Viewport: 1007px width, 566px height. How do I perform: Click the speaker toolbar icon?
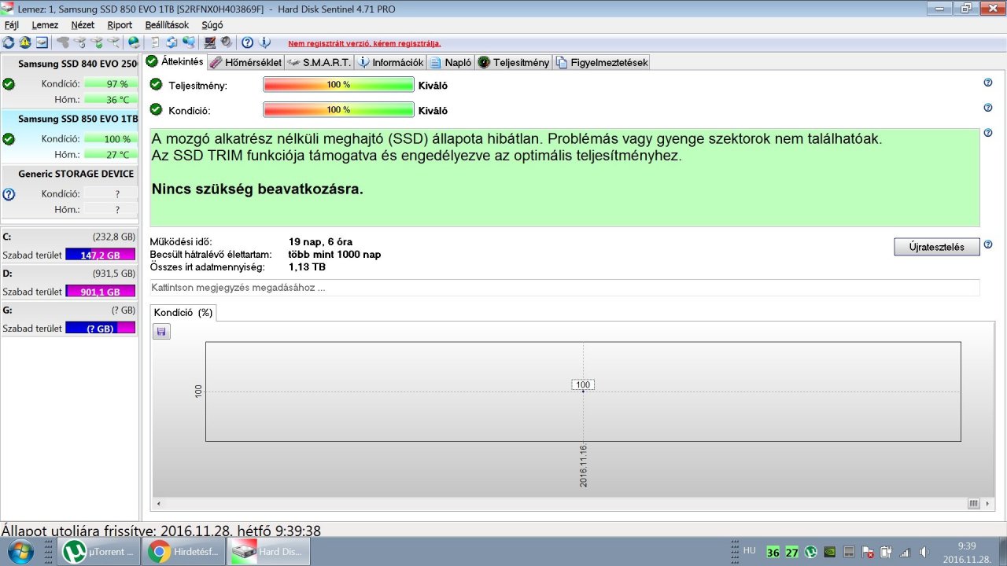pyautogui.click(x=226, y=42)
